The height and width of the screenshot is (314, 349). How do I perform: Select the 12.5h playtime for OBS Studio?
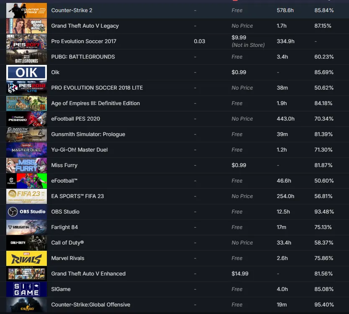(283, 211)
